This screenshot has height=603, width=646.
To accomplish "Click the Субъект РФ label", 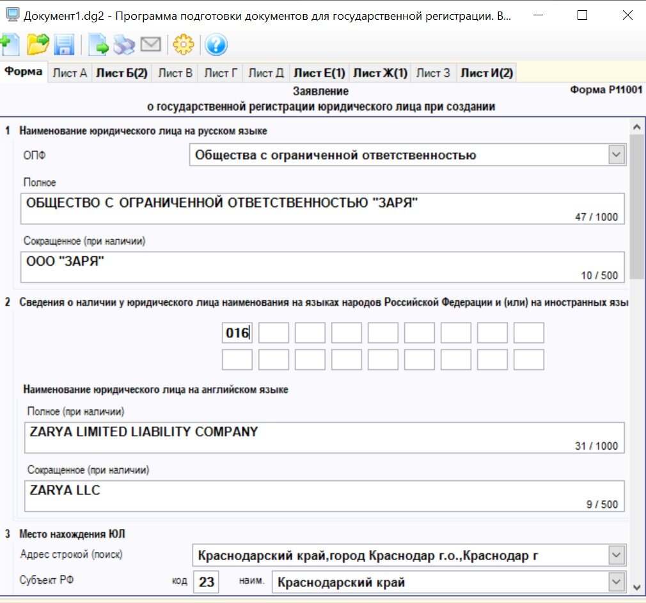I will 47,580.
